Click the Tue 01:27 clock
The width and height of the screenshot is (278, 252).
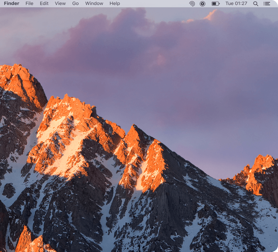236,3
